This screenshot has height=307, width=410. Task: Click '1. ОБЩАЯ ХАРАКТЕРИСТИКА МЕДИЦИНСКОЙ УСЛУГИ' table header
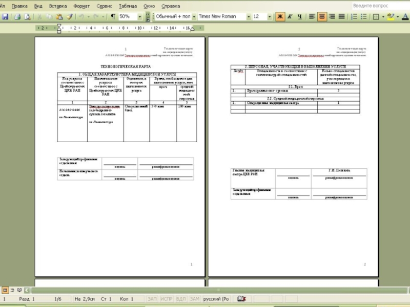pyautogui.click(x=127, y=74)
